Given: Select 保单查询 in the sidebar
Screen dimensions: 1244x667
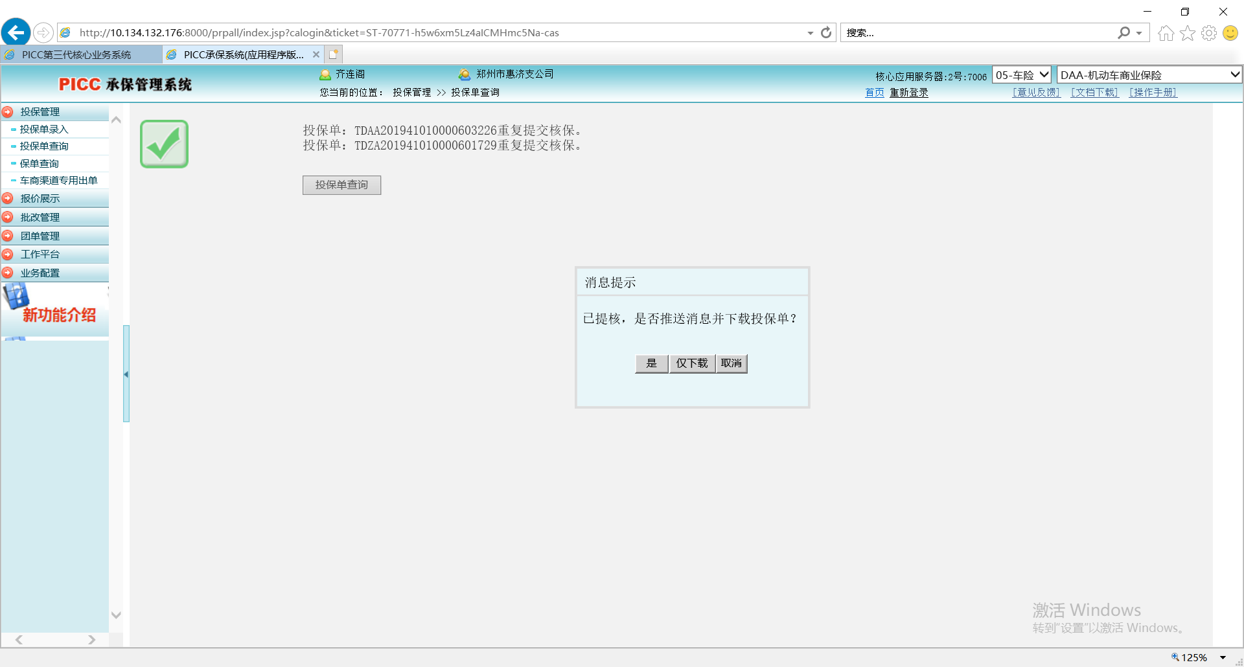Looking at the screenshot, I should (x=39, y=164).
